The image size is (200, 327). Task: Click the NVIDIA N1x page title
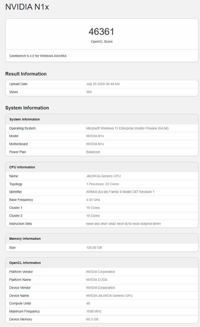27,7
